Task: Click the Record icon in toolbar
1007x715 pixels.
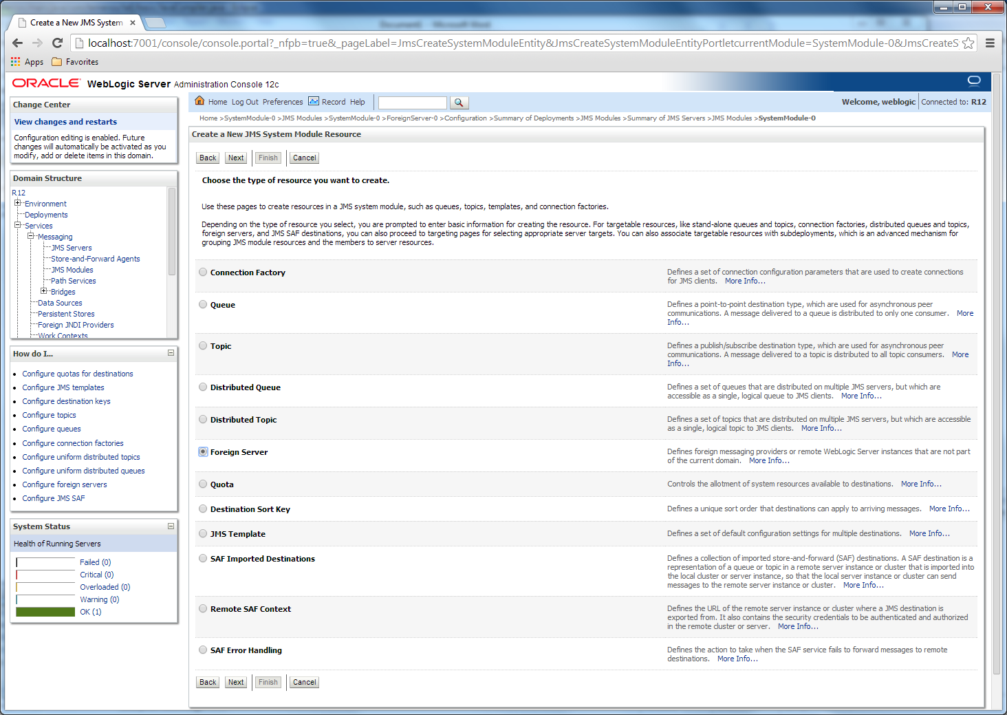Action: point(314,101)
